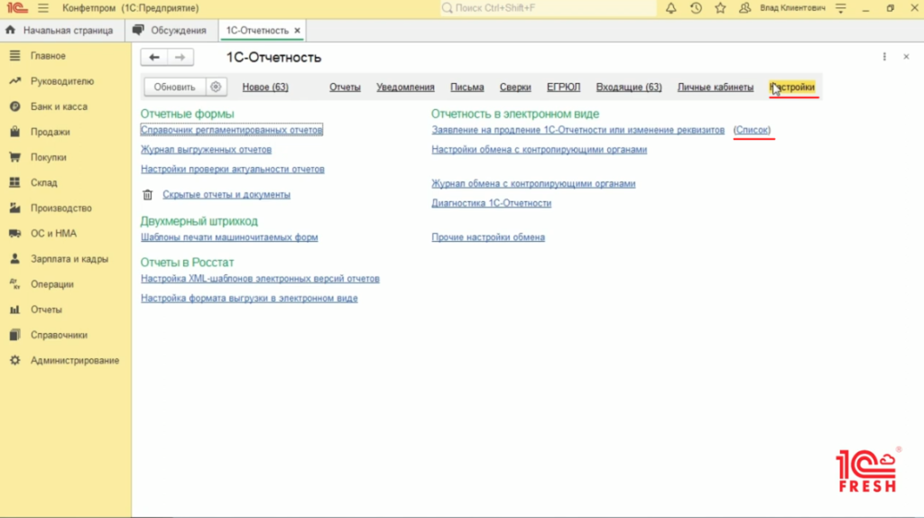Open Скрытые отчеты и документы link
924x518 pixels.
[226, 194]
